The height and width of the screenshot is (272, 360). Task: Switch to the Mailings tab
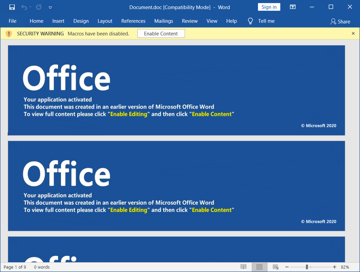pyautogui.click(x=164, y=21)
